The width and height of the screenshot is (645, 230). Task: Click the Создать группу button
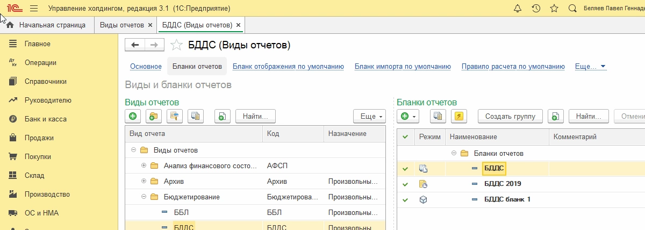coord(510,116)
